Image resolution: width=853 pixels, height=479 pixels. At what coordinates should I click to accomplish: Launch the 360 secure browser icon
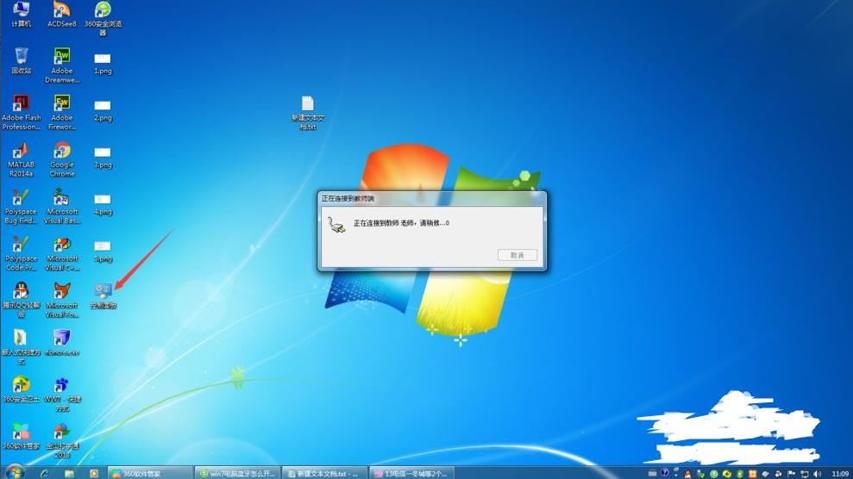click(103, 18)
